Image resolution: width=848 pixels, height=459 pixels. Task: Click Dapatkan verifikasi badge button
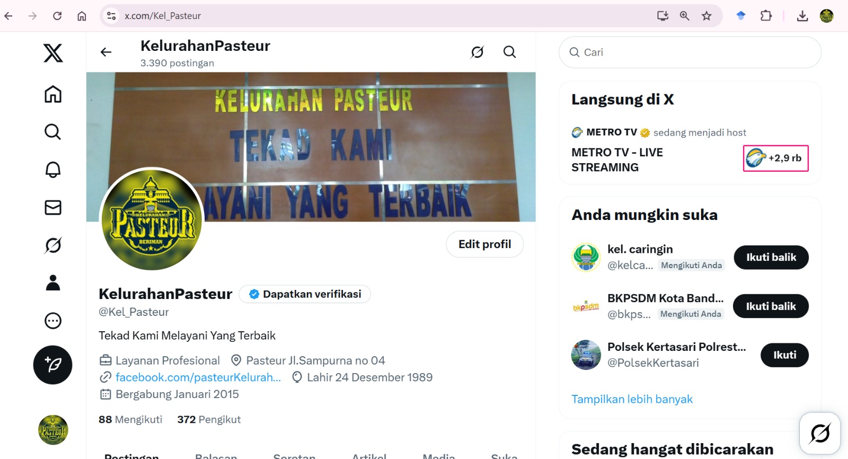(x=305, y=294)
